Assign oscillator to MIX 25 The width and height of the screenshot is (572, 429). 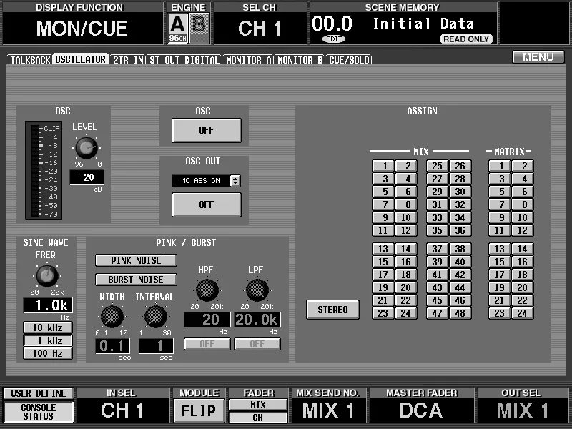pos(437,166)
